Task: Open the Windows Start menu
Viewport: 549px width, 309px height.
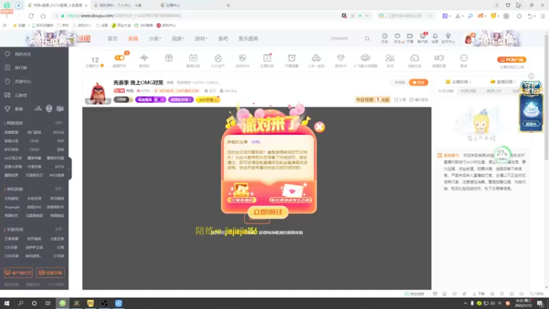Action: pos(7,303)
